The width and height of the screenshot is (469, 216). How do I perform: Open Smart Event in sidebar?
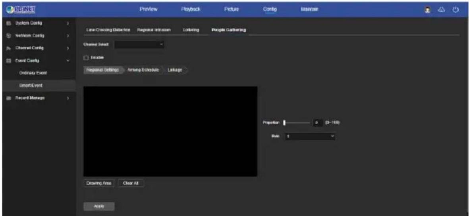click(x=31, y=85)
